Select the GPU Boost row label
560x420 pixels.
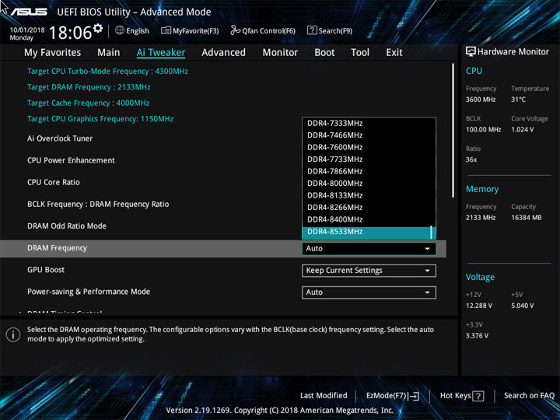click(46, 270)
